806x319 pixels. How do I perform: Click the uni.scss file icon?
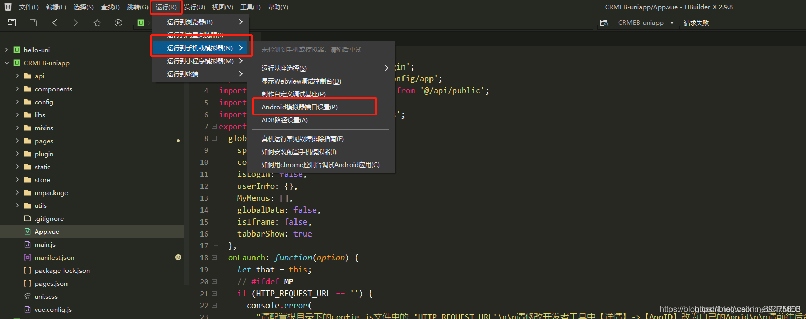pyautogui.click(x=28, y=296)
